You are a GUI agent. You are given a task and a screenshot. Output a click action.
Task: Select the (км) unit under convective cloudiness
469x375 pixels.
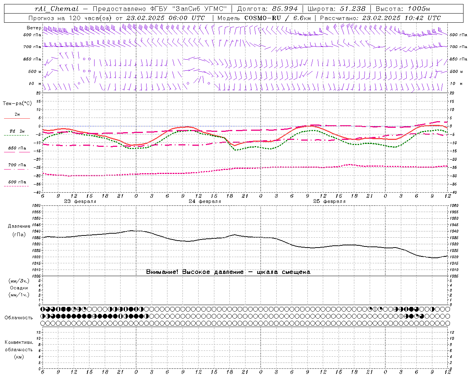click(19, 357)
